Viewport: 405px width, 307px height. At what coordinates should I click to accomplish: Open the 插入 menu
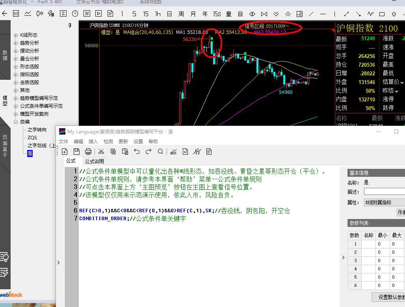click(93, 142)
